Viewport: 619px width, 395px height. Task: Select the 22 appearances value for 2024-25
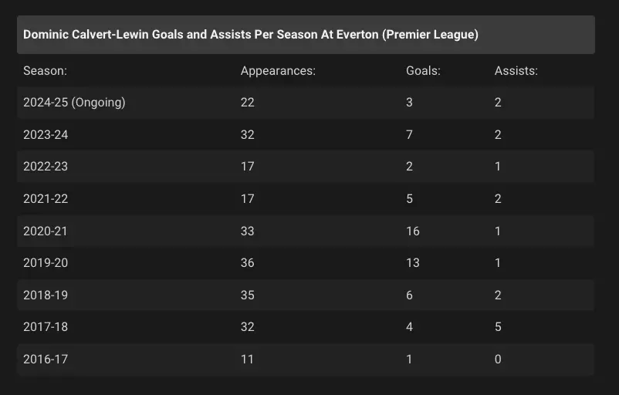coord(248,103)
